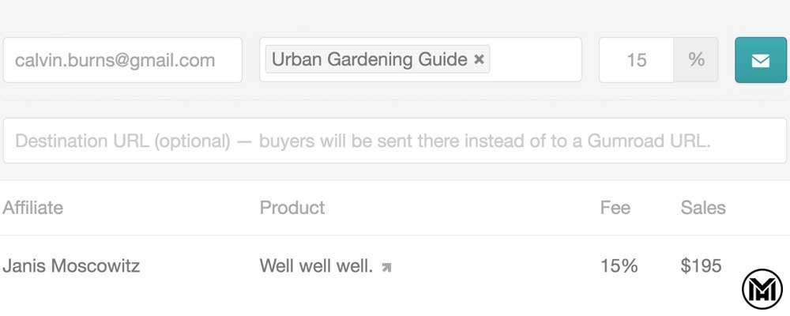Click the Sales column header
Screen dimensions: 790x316
click(703, 208)
